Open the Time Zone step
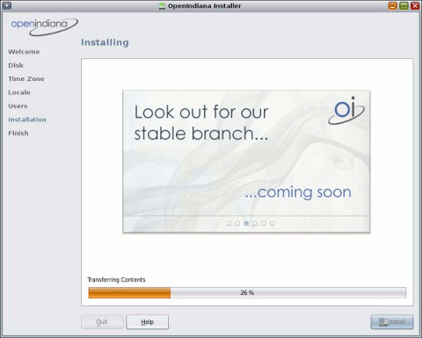This screenshot has width=422, height=338. coord(26,78)
